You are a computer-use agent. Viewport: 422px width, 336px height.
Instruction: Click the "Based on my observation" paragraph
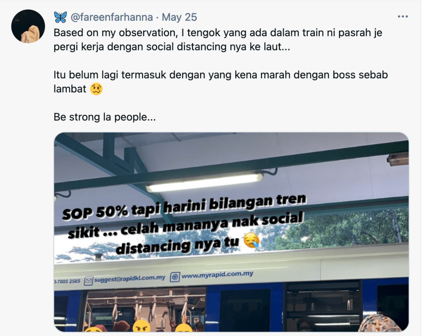[218, 40]
